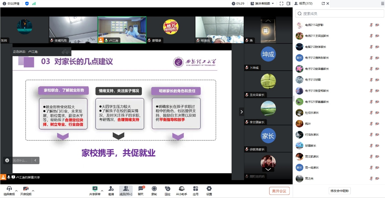
Task: Click 离开会议 leave meeting button
Action: tap(279, 191)
